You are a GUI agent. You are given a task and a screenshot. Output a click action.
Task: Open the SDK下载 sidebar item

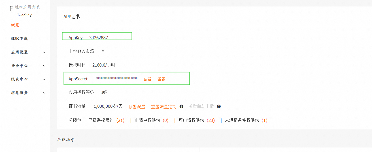(19, 39)
